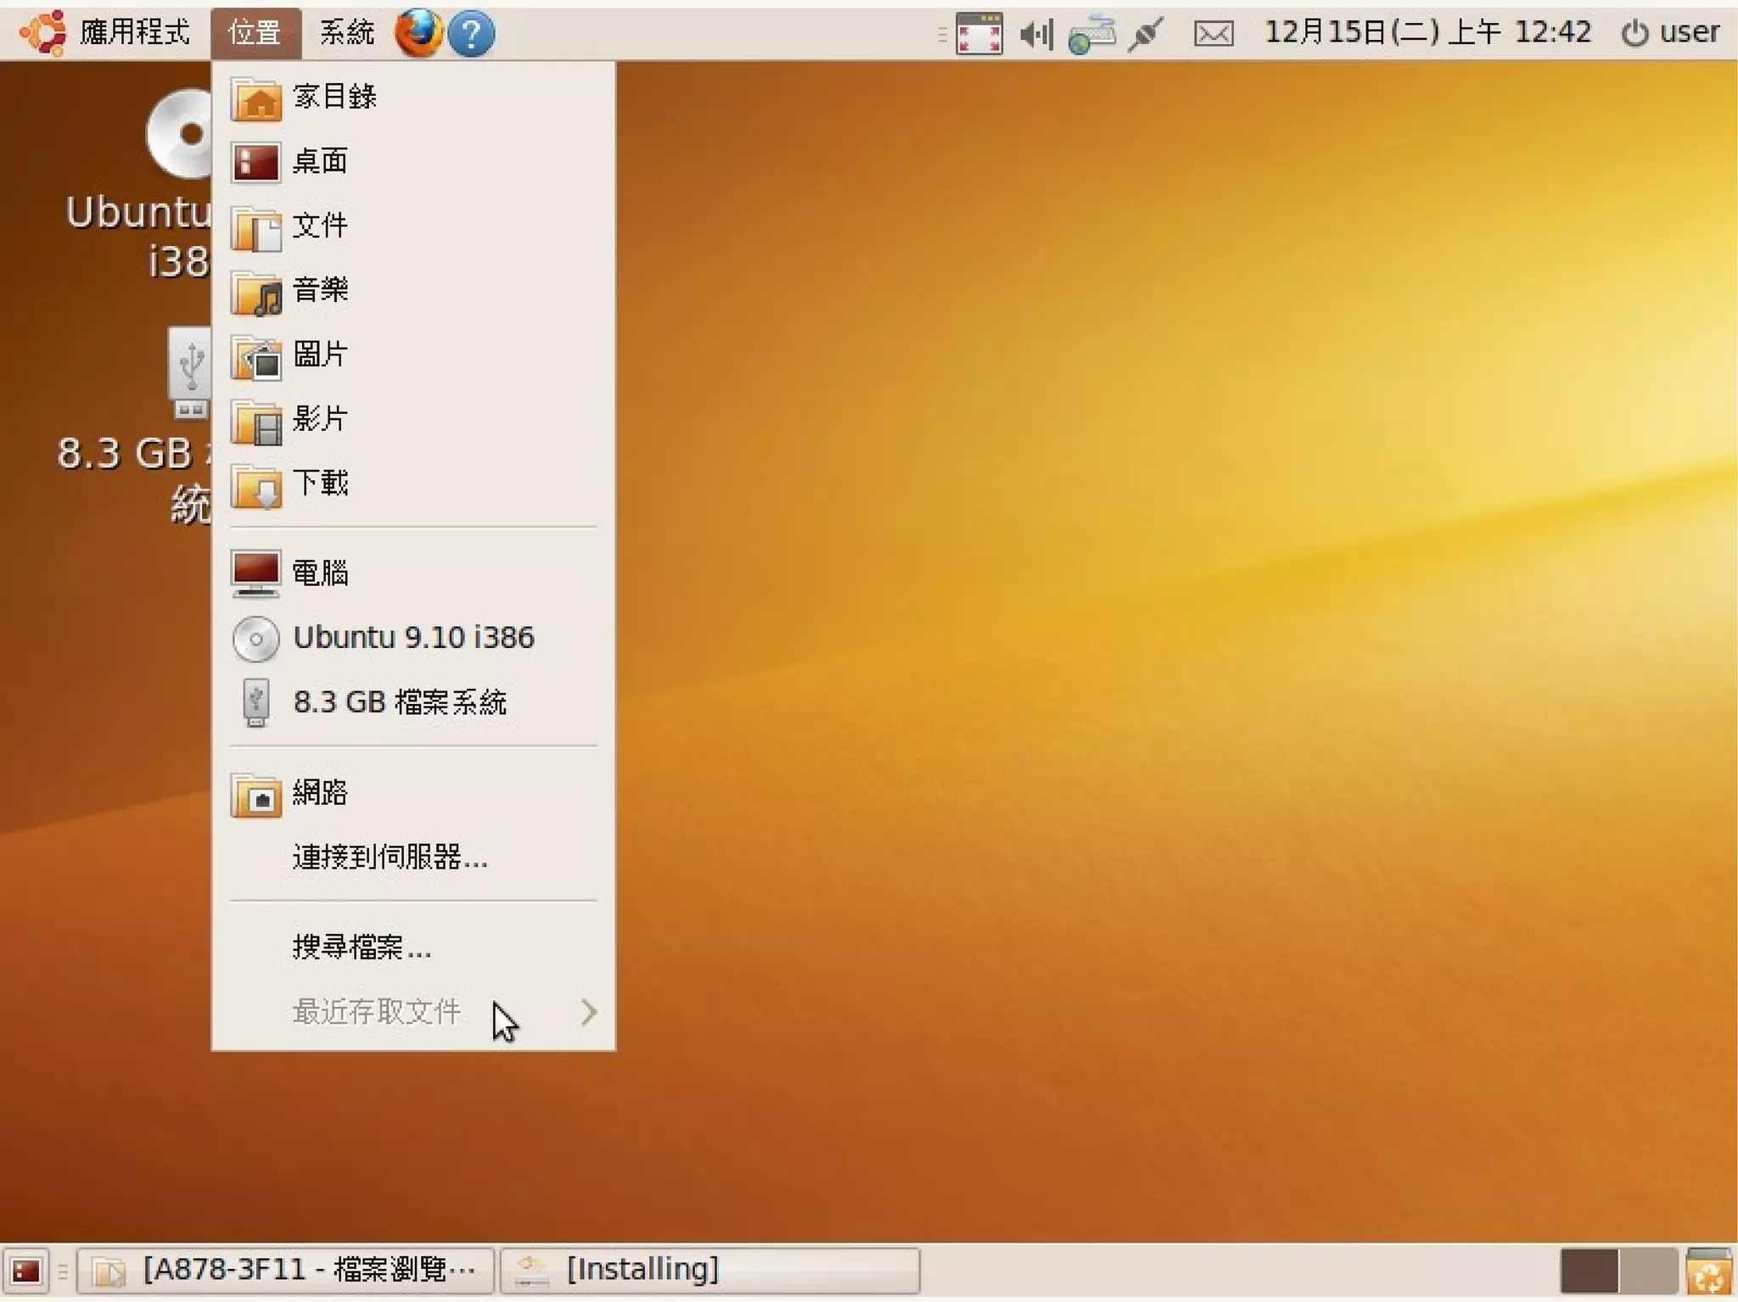Open the network connection tray icon

coord(1091,34)
